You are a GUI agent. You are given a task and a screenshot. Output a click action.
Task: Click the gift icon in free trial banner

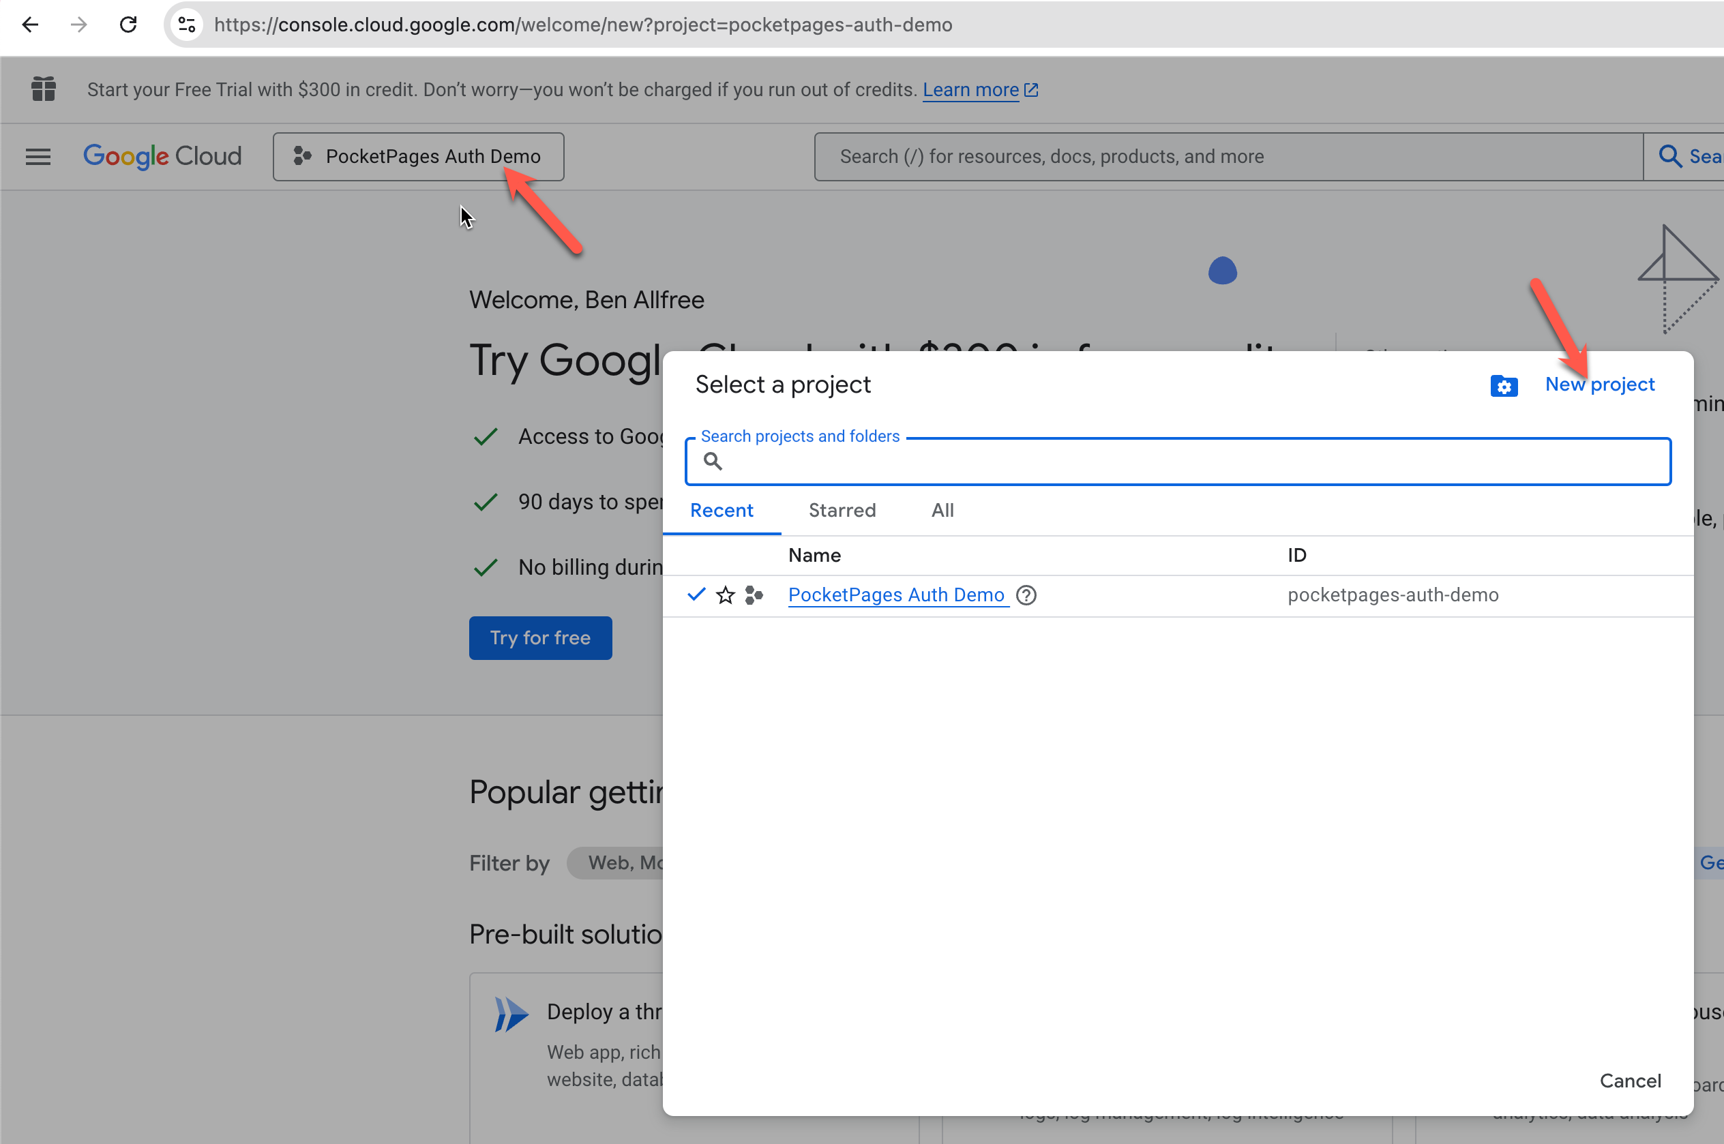[x=44, y=89]
